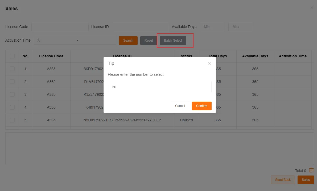
Task: Enable the checkbox for row 5
Action: coord(12,120)
